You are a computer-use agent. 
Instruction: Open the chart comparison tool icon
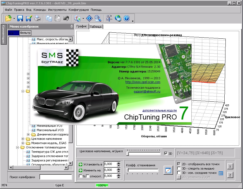[77, 18]
